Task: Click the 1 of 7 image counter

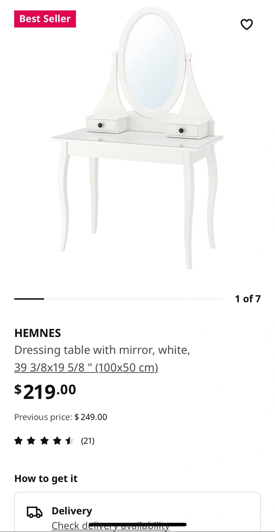Action: pyautogui.click(x=248, y=299)
